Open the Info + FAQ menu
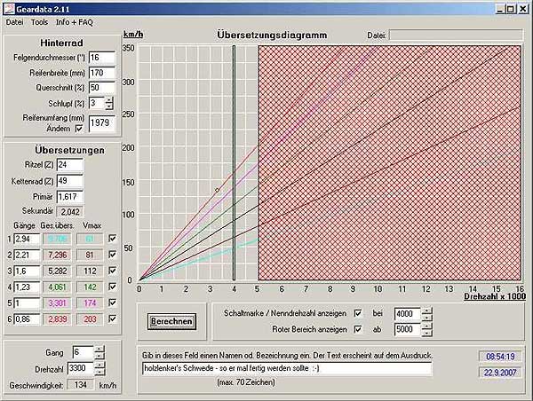Screen dimensions: 533x401 click(75, 20)
